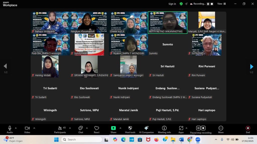
Task: Toggle the Audio microphone mute
Action: tap(10, 129)
